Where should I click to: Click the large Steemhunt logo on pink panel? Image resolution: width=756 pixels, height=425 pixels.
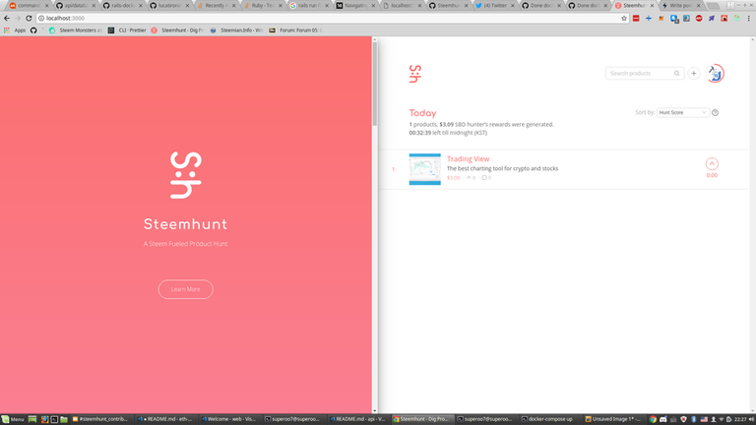[186, 175]
